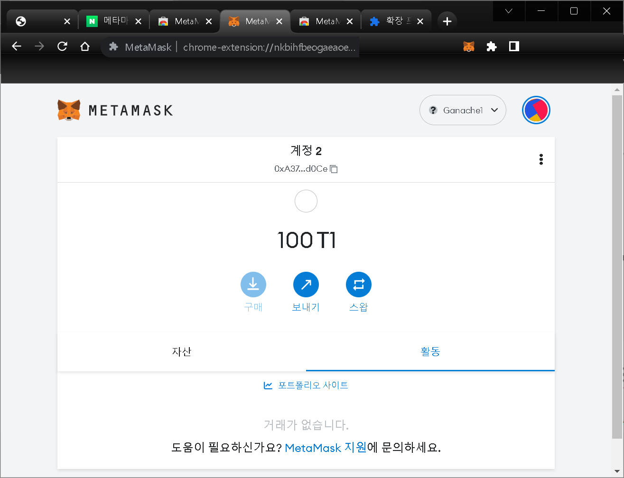The width and height of the screenshot is (624, 478).
Task: Reload the page
Action: [x=62, y=46]
